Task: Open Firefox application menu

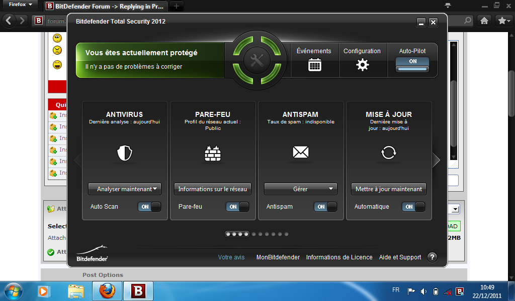Action: 21,5
